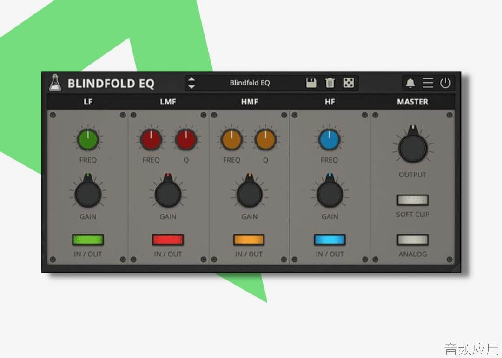Open the hamburger menu icon
Image resolution: width=502 pixels, height=358 pixels.
(x=428, y=83)
